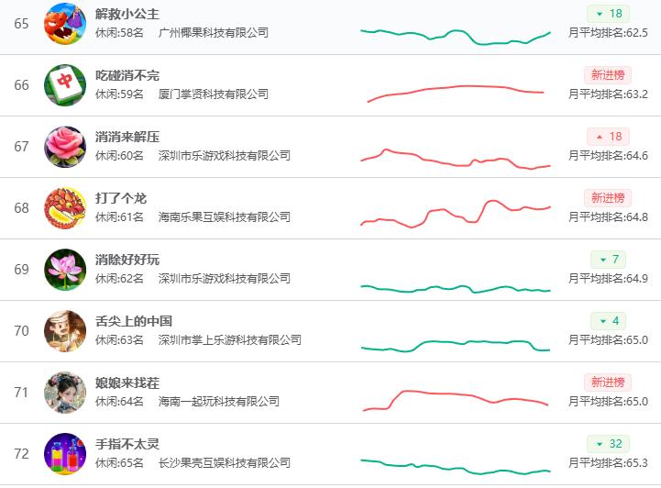661x488 pixels.
Task: Click the up 18 rank badge
Action: point(608,137)
